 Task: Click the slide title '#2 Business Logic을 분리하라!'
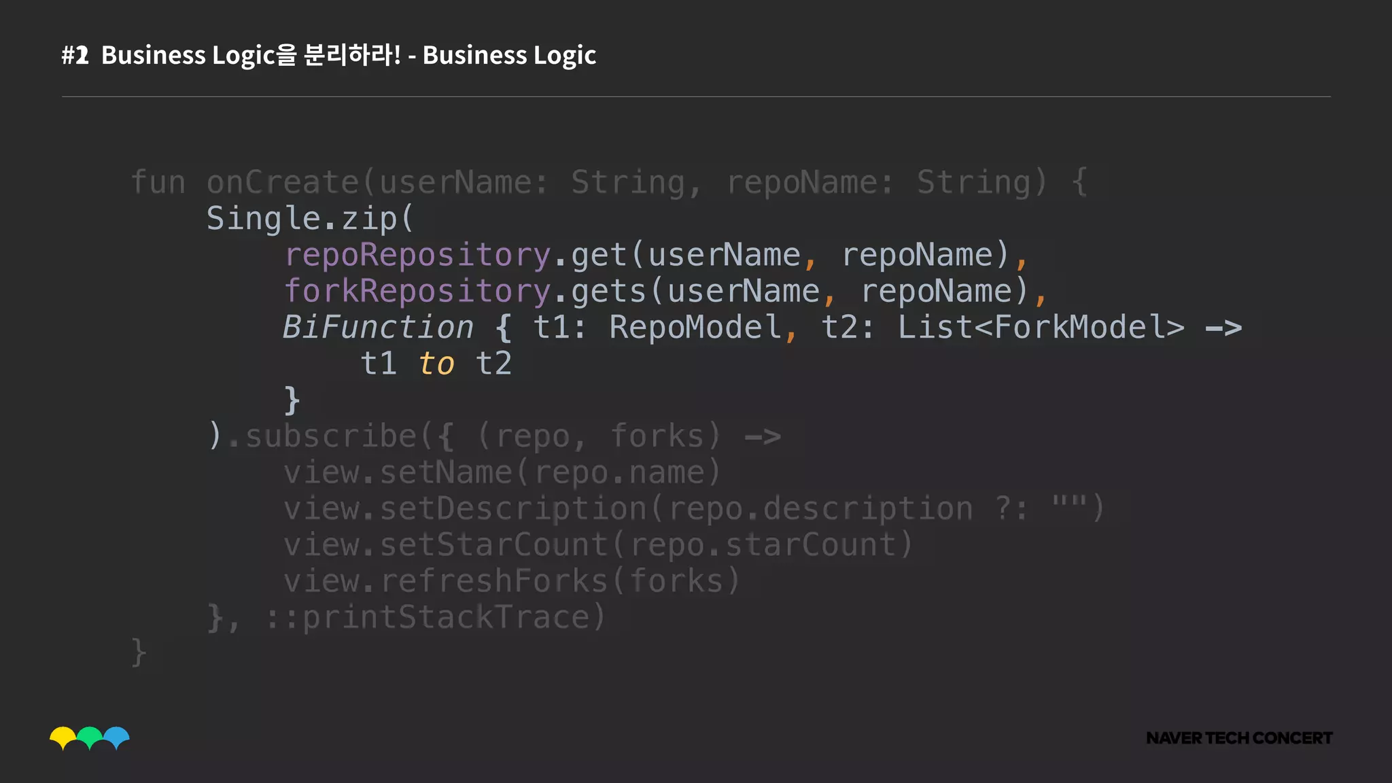[x=231, y=55]
